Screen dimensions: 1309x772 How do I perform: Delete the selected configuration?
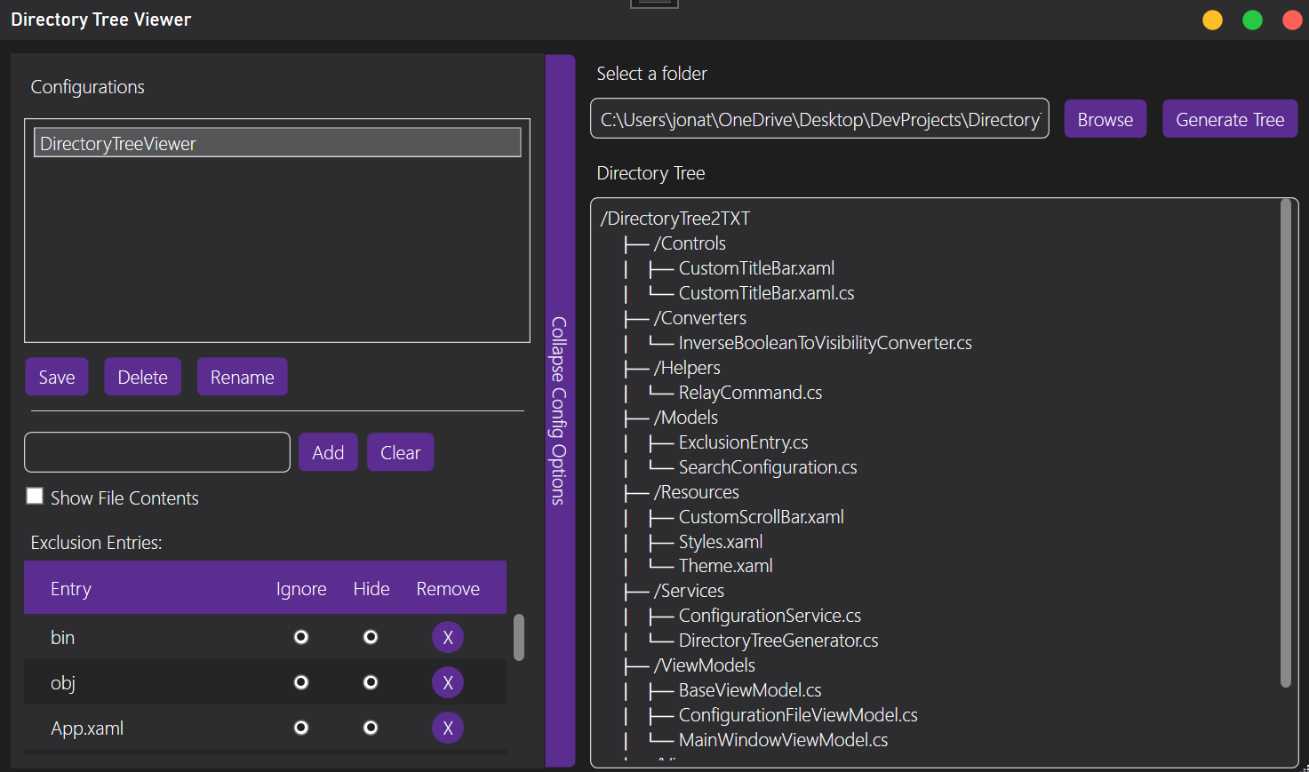click(143, 377)
